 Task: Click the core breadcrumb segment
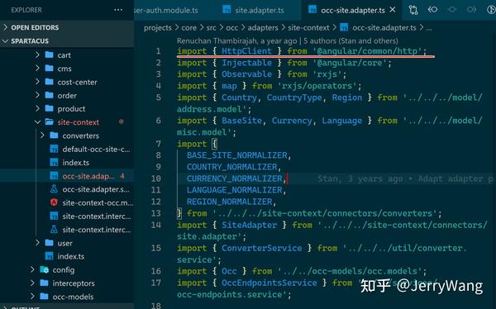click(188, 28)
